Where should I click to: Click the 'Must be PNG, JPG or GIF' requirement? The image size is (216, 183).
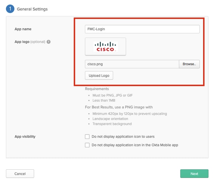point(113,95)
